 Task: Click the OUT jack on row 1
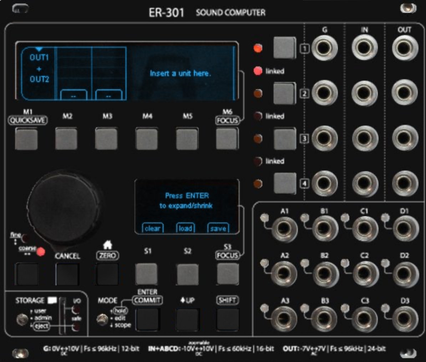[x=405, y=48]
